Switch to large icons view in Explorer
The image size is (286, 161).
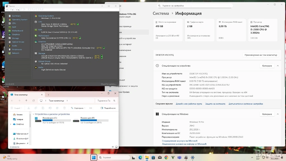[x=116, y=147]
